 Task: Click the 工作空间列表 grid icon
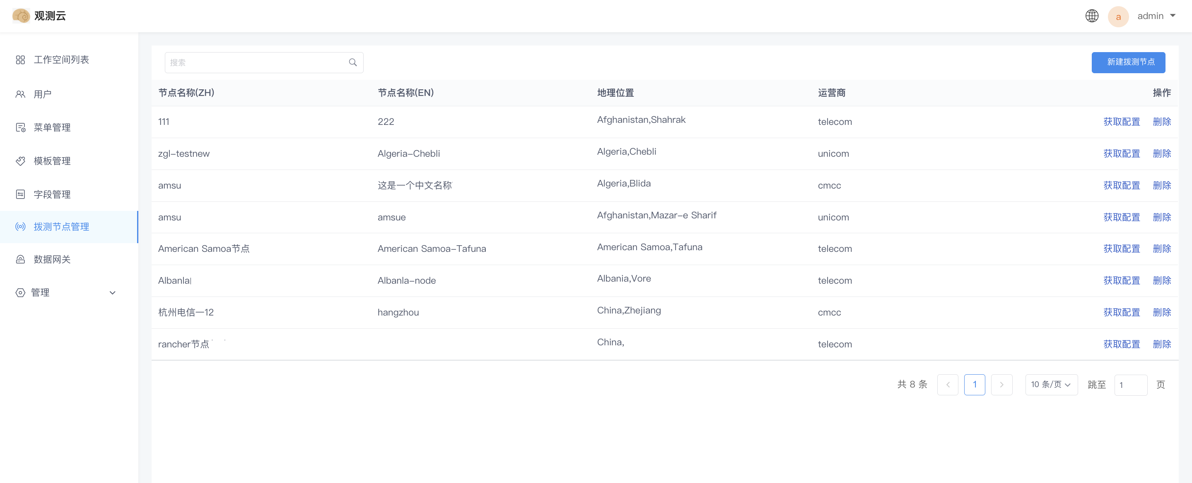pos(20,60)
